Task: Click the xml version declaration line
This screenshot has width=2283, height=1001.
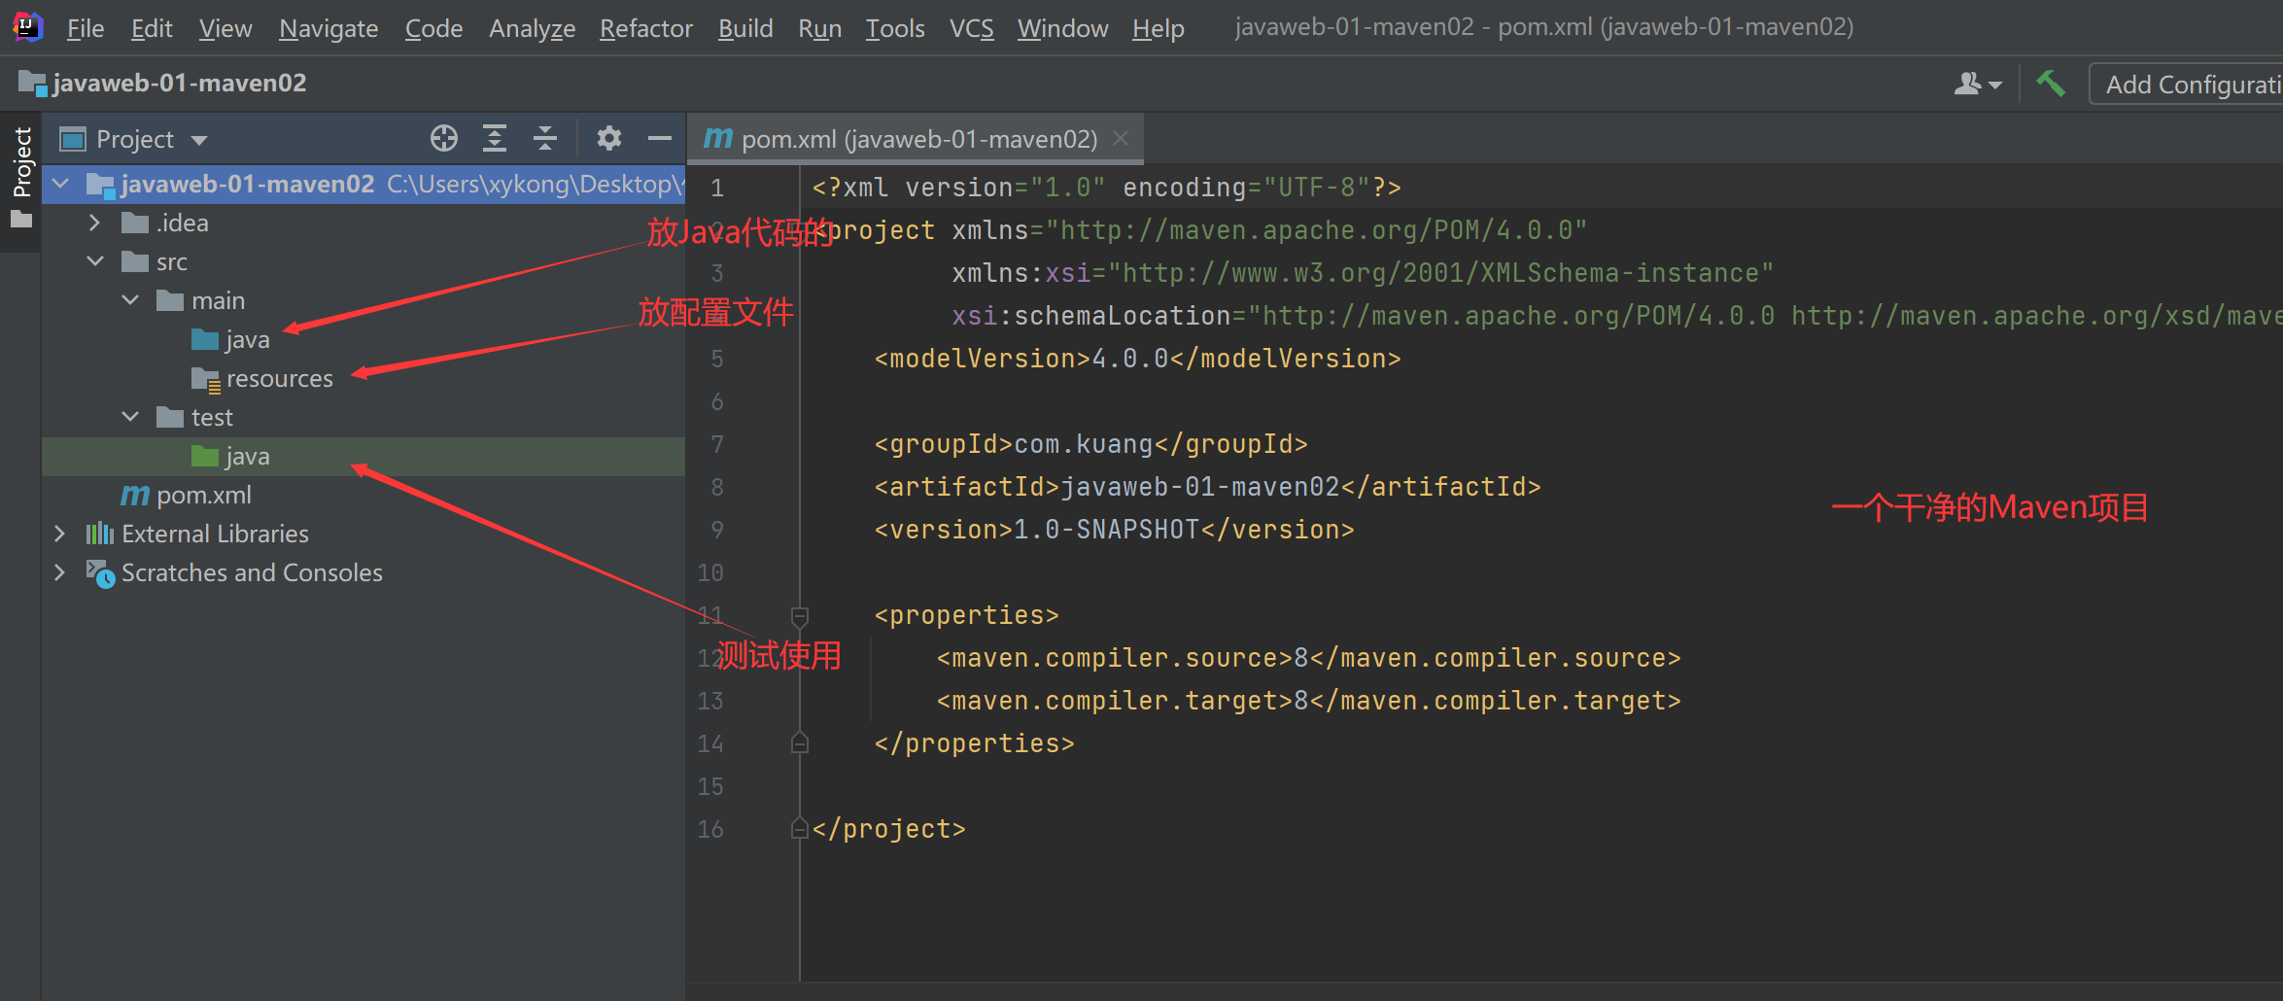Action: pyautogui.click(x=1106, y=188)
